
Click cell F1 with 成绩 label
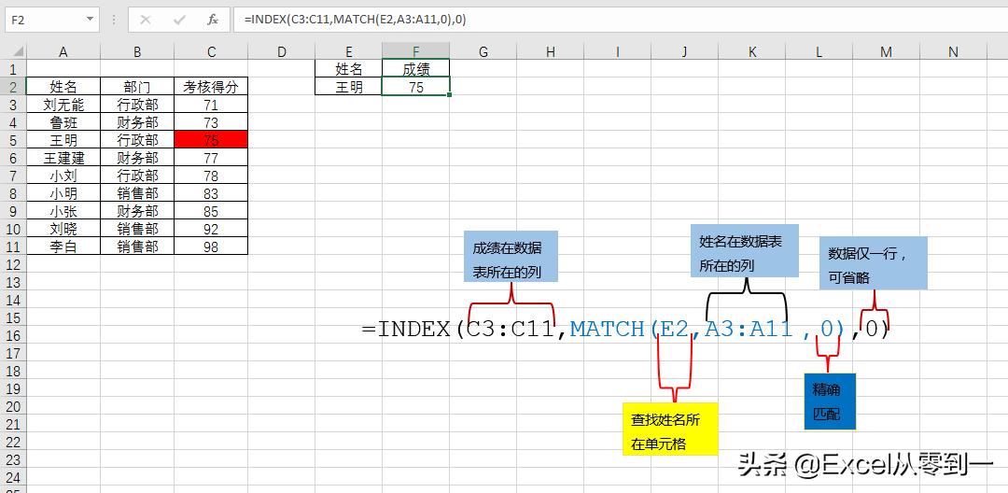[x=416, y=69]
